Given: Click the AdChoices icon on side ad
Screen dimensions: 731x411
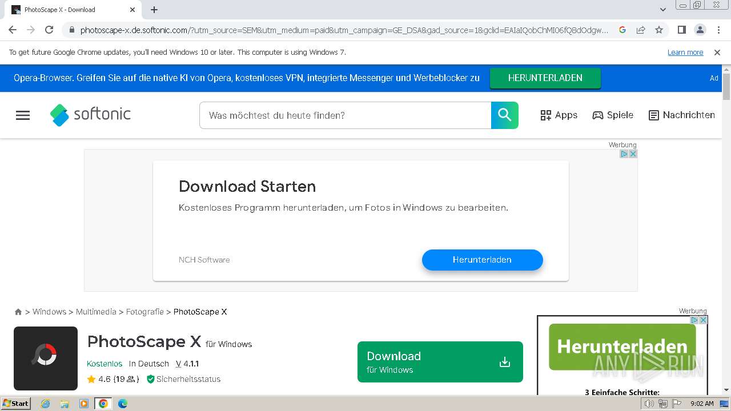Looking at the screenshot, I should [x=694, y=320].
